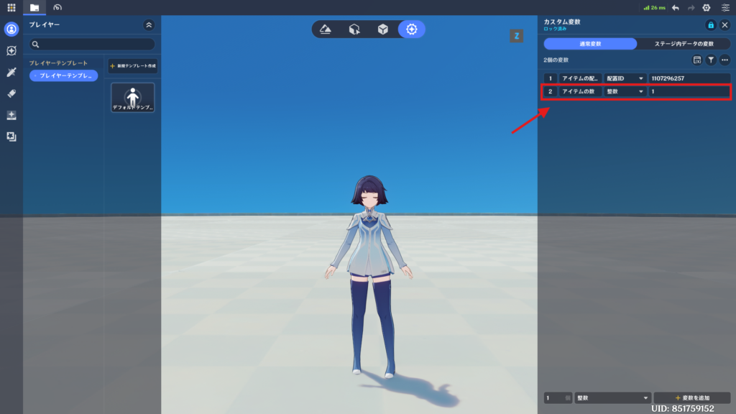This screenshot has width=736, height=414.
Task: Click the Z button in viewport
Action: pyautogui.click(x=516, y=36)
